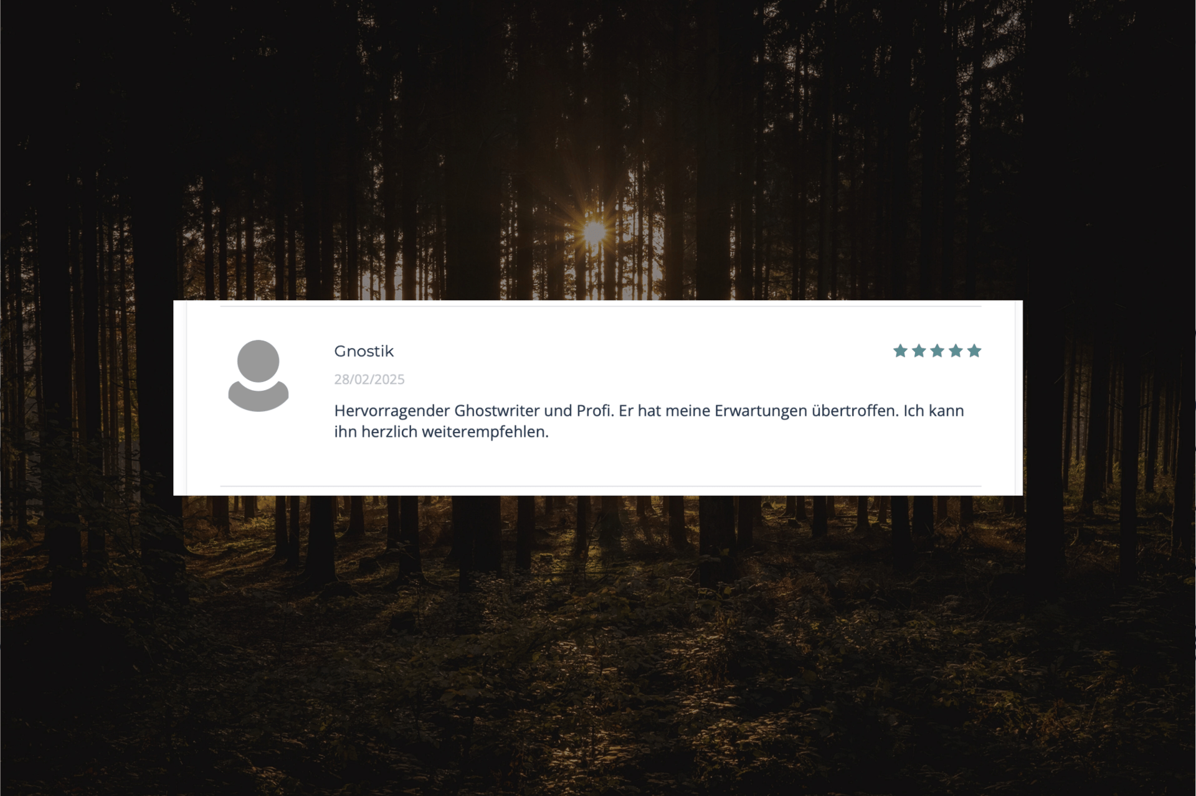1196x796 pixels.
Task: Select the fourth rating star
Action: pos(956,351)
